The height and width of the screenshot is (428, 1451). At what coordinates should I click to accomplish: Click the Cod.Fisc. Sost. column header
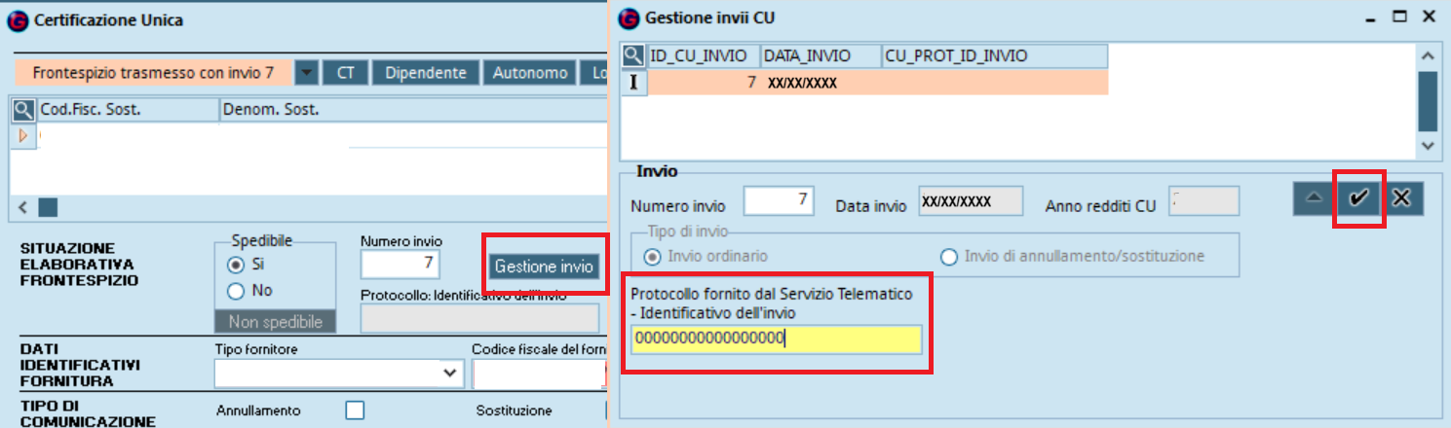[128, 110]
